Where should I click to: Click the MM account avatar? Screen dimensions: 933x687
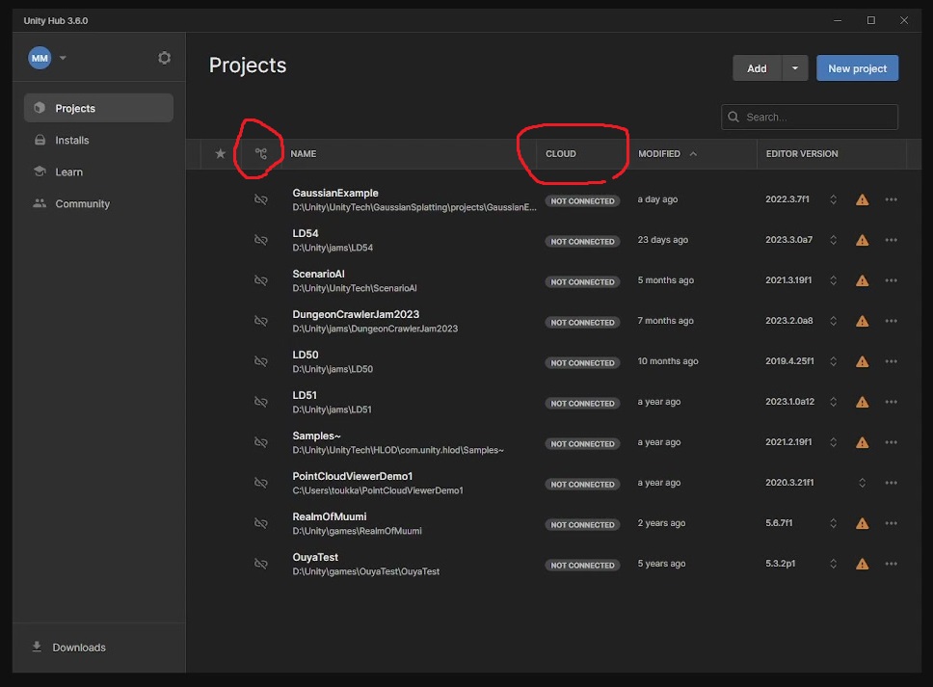click(40, 58)
